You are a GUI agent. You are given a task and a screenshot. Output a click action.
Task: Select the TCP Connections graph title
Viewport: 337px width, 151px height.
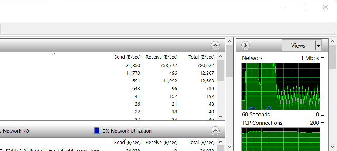(262, 123)
